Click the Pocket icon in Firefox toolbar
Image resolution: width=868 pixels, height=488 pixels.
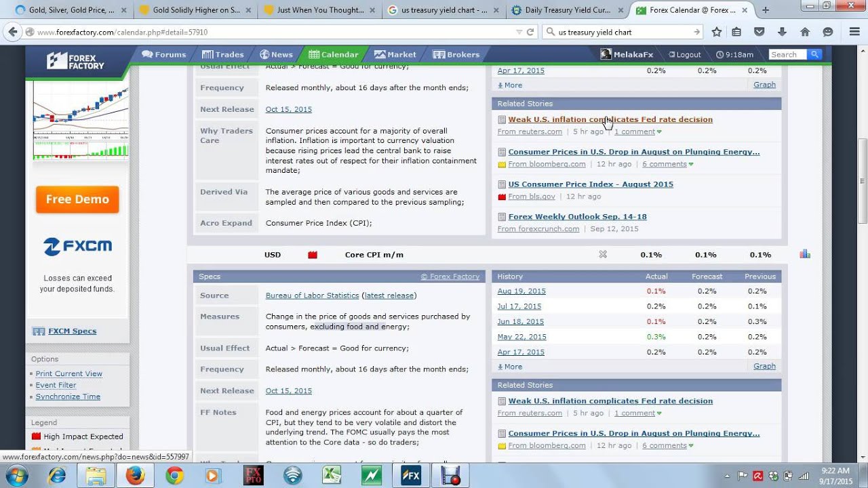[x=759, y=32]
